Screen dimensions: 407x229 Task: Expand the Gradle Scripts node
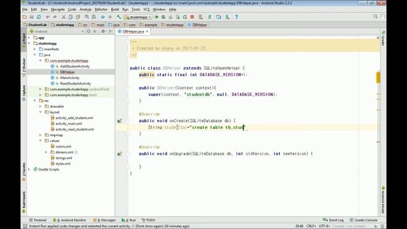(x=29, y=170)
